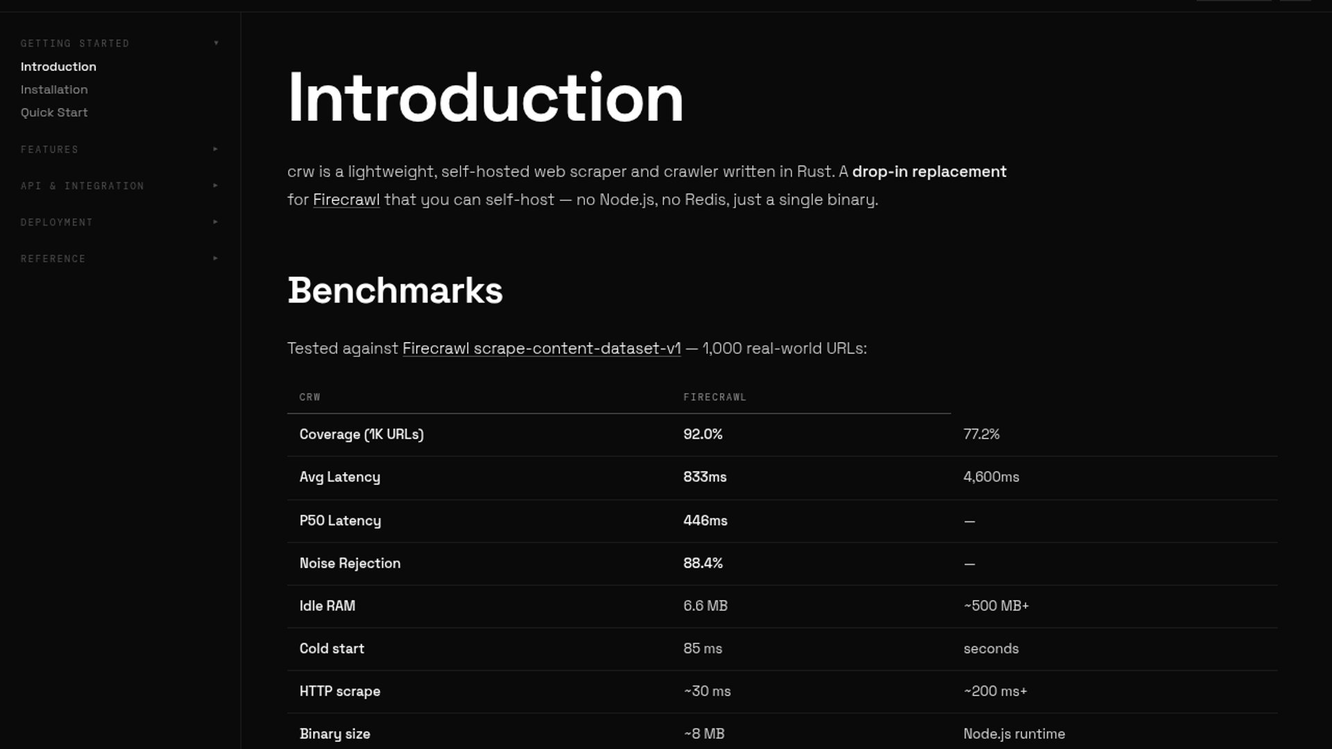This screenshot has height=749, width=1332.
Task: Go to the Installation page
Action: [x=54, y=89]
